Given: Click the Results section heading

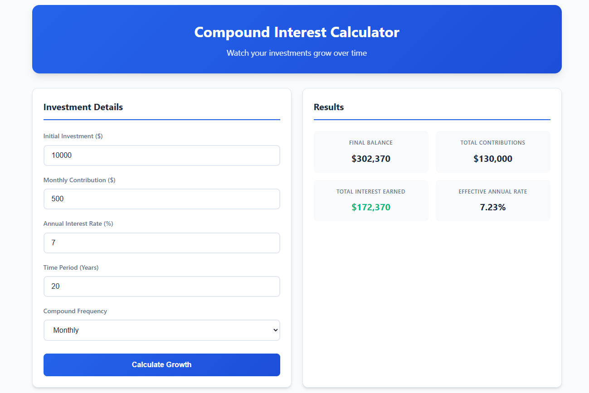Looking at the screenshot, I should pyautogui.click(x=329, y=107).
